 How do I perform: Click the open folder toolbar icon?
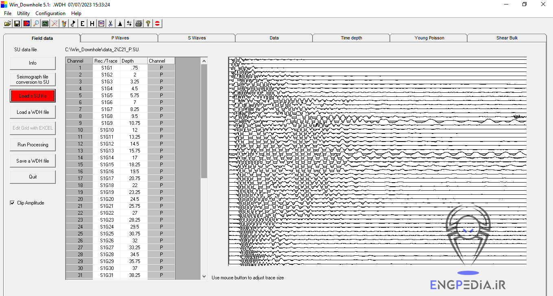point(7,24)
